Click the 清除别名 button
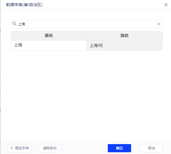171x154 pixels. (x=50, y=148)
